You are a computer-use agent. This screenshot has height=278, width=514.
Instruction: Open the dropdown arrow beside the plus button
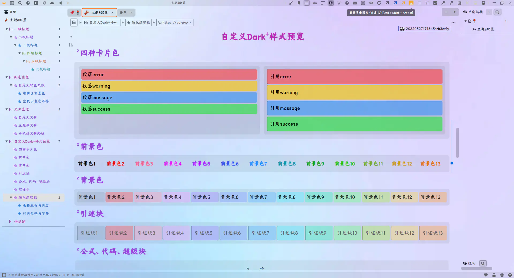pos(454,12)
